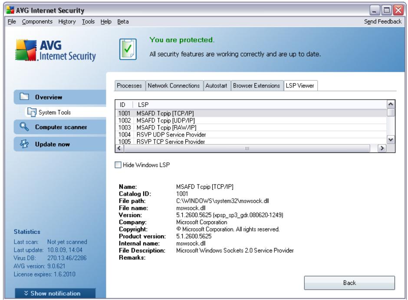Switch to the Network Connections tab
Image resolution: width=408 pixels, height=300 pixels.
[174, 85]
